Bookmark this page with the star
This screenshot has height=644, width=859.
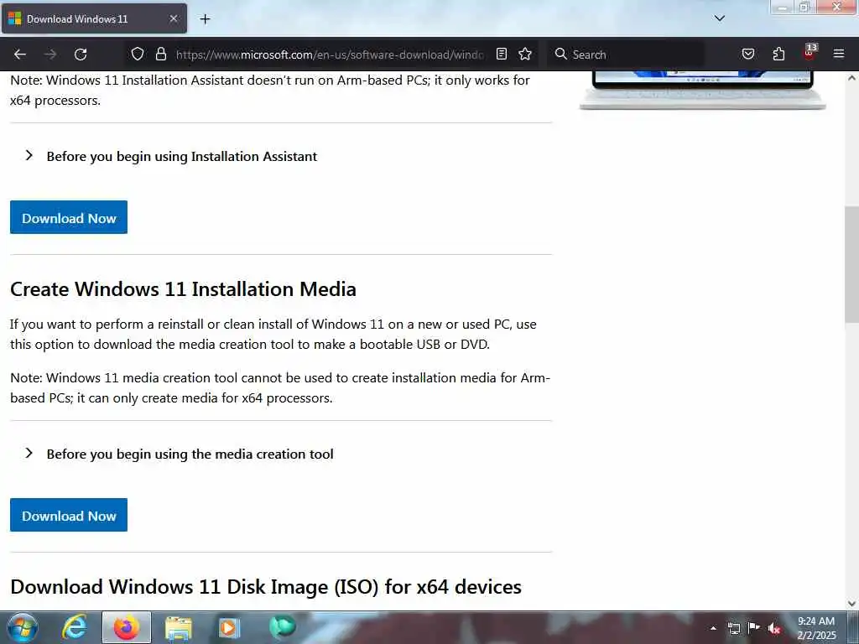click(x=525, y=54)
